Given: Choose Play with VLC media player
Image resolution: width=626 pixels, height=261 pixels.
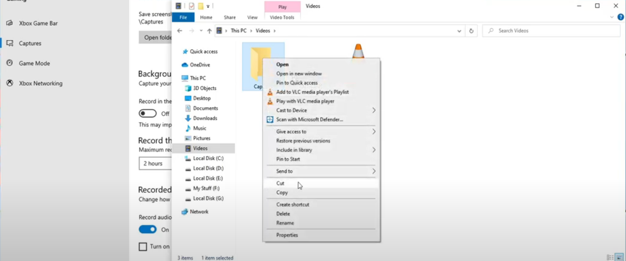Looking at the screenshot, I should (x=321, y=101).
